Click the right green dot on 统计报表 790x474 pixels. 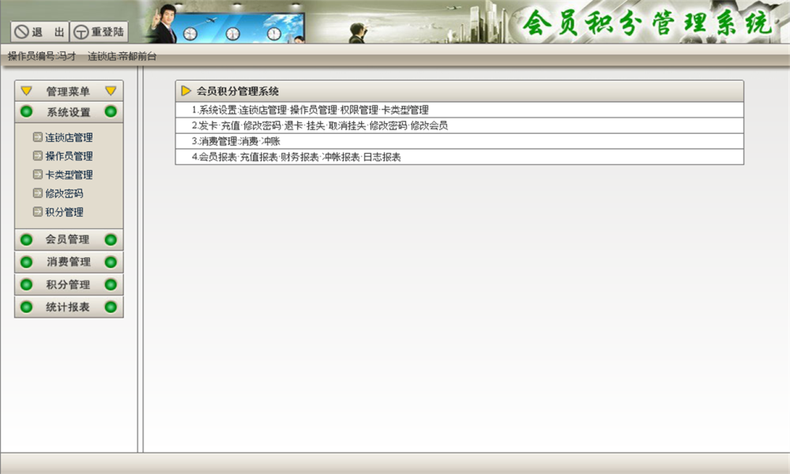111,307
